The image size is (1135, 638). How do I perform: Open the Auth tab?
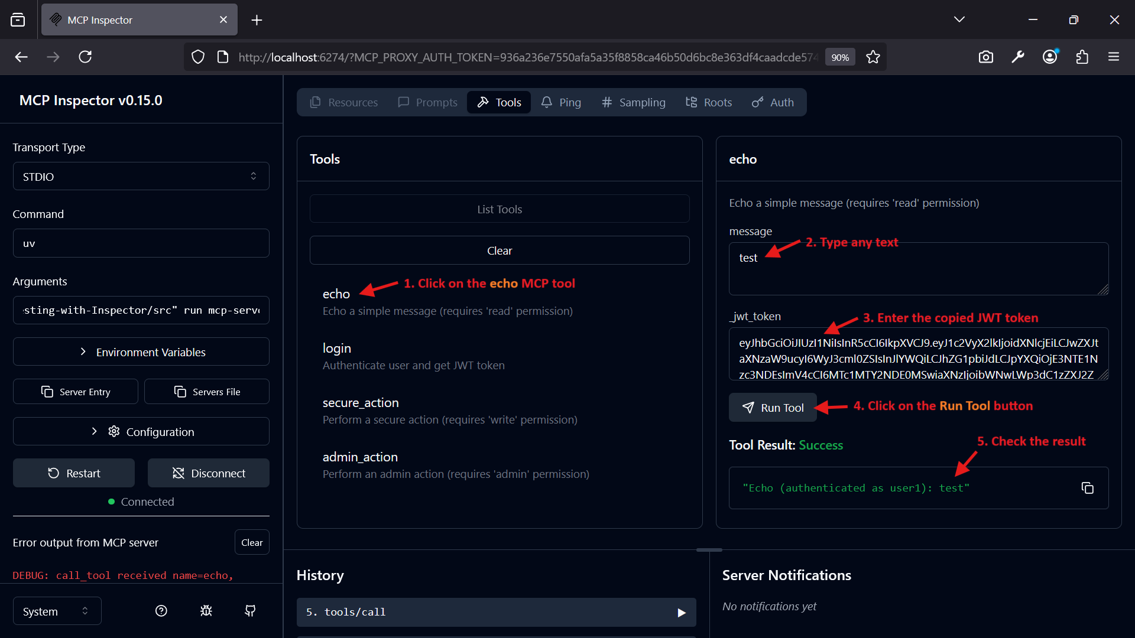(x=773, y=102)
